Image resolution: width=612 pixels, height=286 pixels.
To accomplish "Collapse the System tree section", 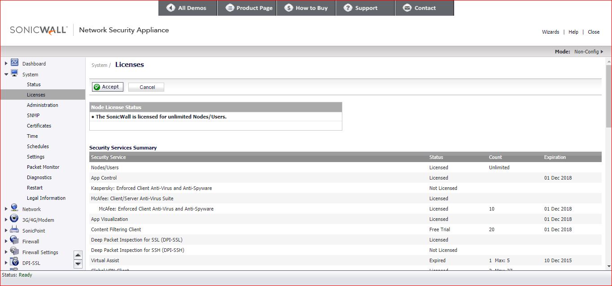I will tap(6, 74).
